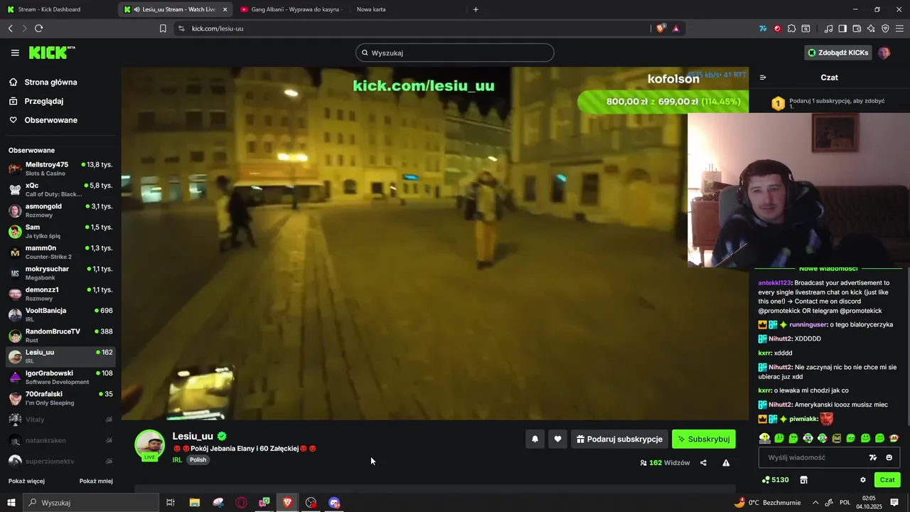
Task: Click the Zdobądź KICKs button
Action: (838, 53)
